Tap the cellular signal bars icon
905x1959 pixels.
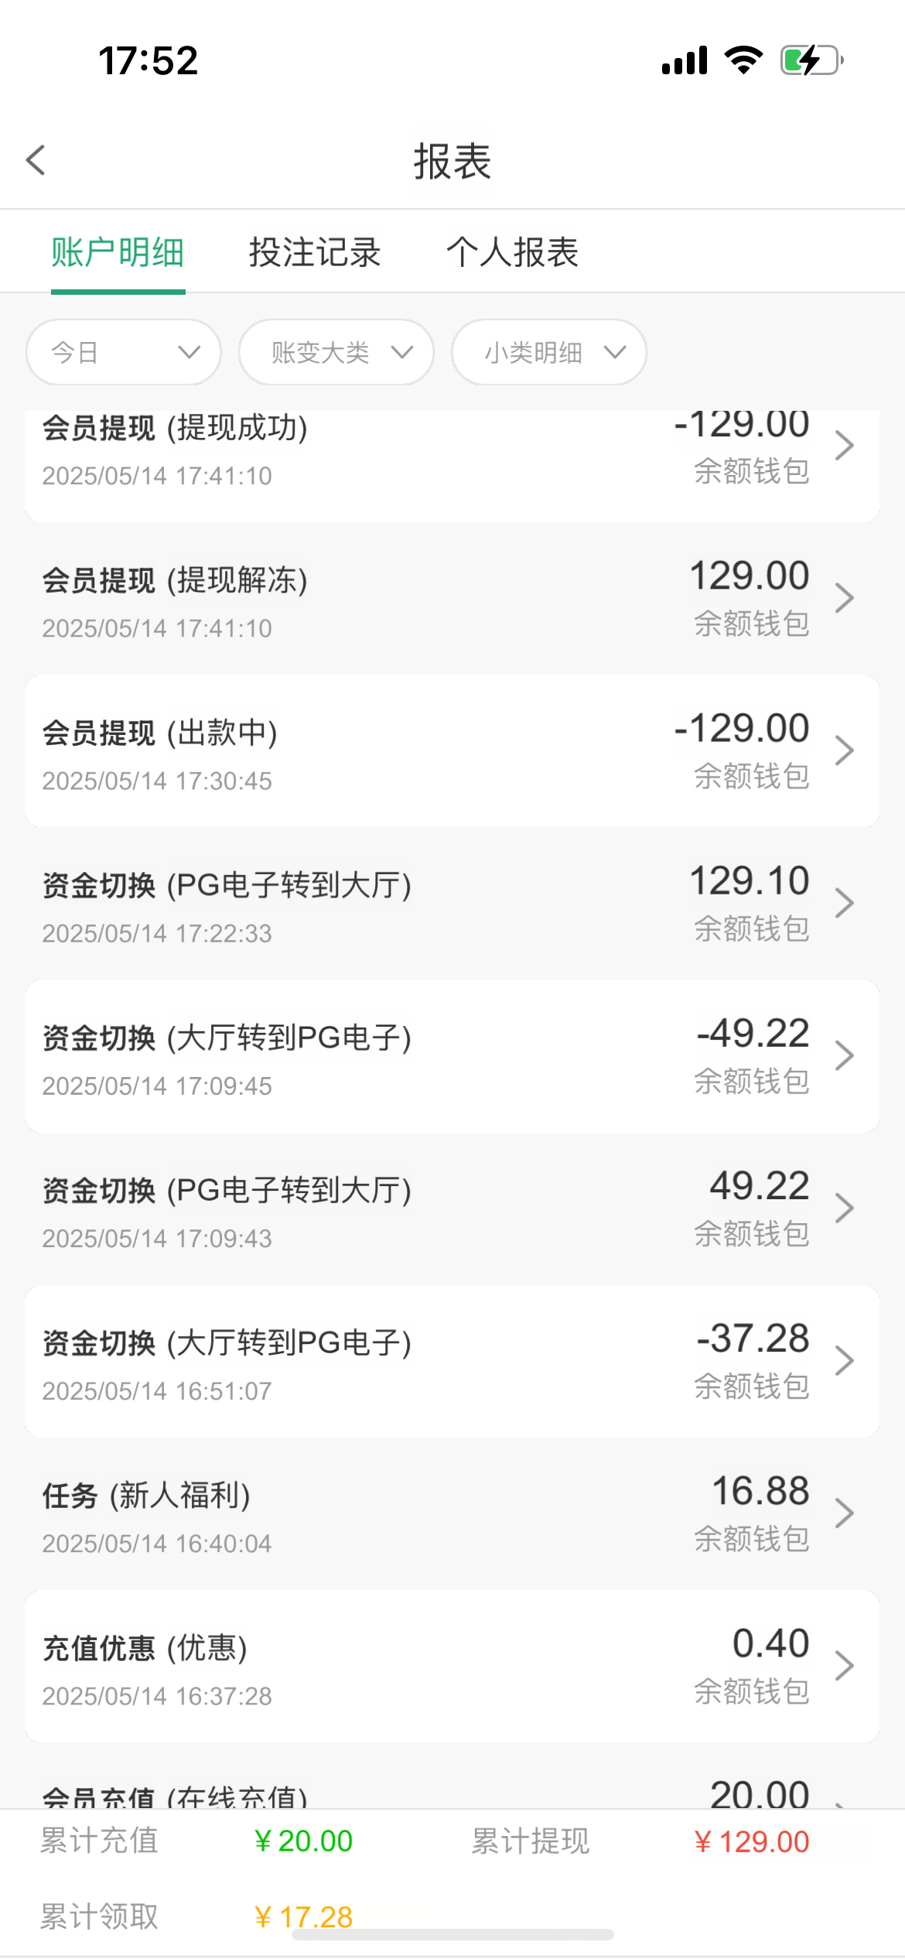click(x=685, y=60)
